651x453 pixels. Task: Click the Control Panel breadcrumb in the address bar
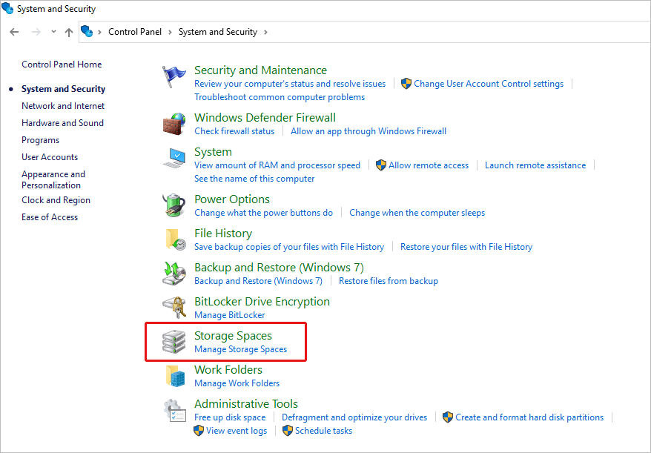(x=136, y=32)
